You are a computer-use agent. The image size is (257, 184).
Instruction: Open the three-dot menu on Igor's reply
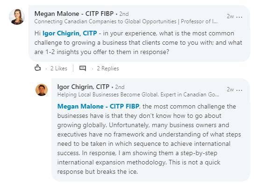click(x=239, y=90)
